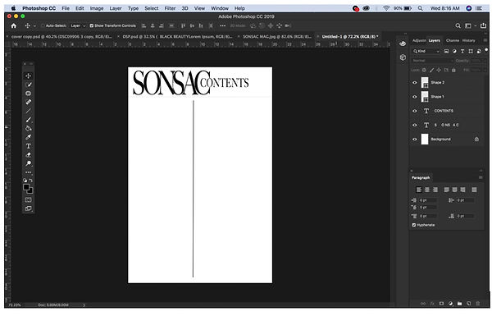Open the Window menu

click(220, 8)
